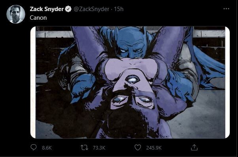Open Zack Snyder's profile picture
This screenshot has width=238, height=157.
(16, 14)
